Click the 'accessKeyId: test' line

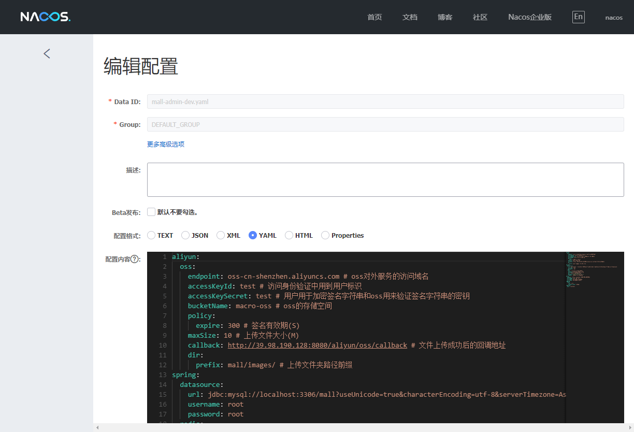pos(275,286)
